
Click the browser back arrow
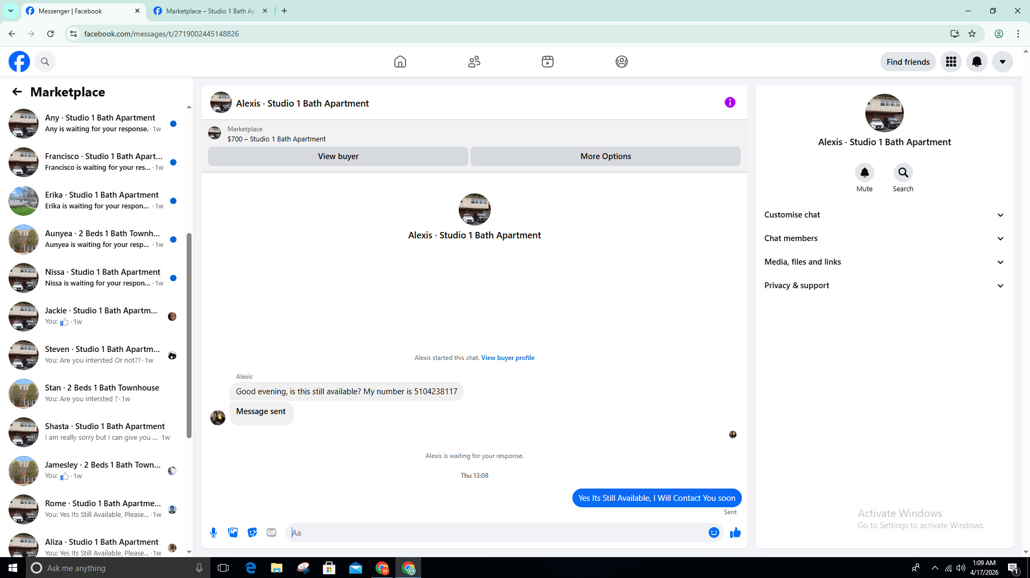click(12, 34)
